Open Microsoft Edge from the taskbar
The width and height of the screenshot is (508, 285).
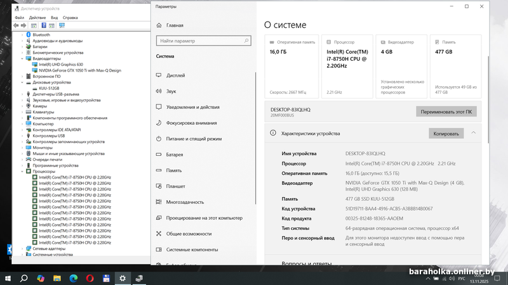[x=73, y=278]
